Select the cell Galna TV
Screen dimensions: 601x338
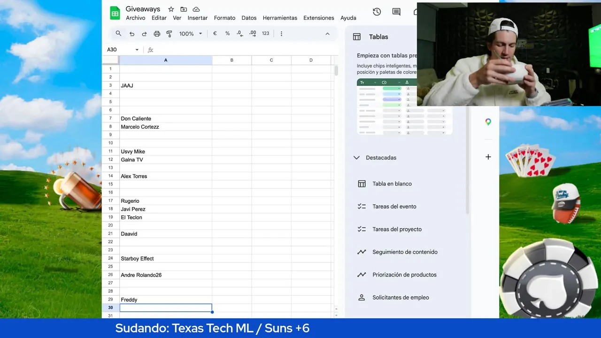[166, 160]
